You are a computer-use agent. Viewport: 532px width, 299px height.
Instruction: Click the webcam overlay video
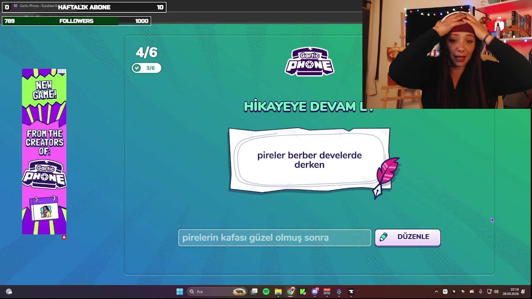(x=447, y=54)
